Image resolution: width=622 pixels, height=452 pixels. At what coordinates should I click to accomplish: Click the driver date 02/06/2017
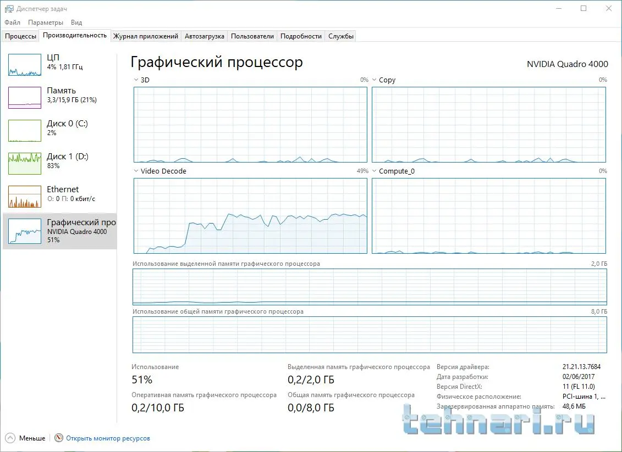(579, 377)
